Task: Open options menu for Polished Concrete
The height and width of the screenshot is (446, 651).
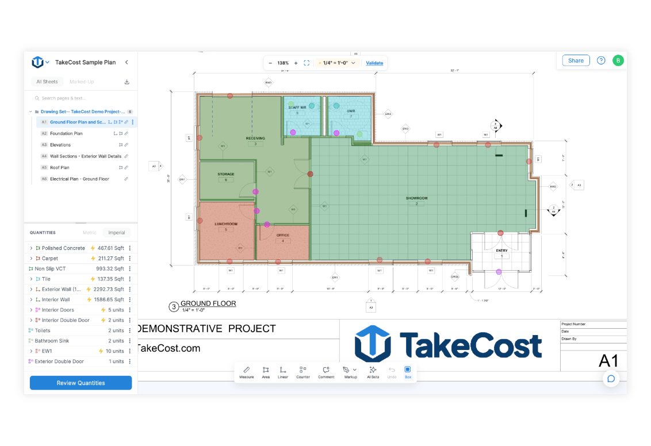Action: (130, 248)
